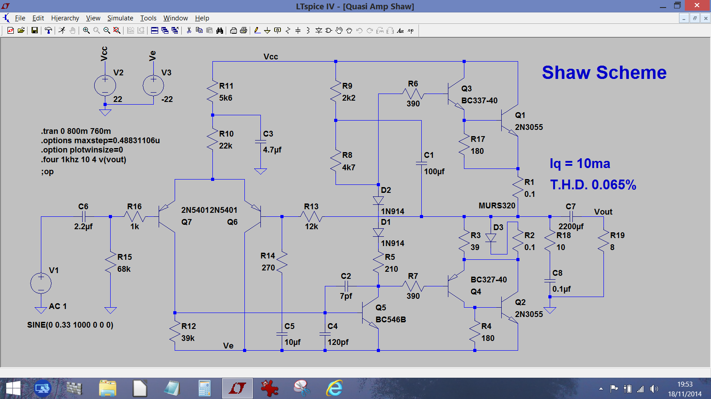Open Control Panel via the hammer icon
711x399 pixels.
[48, 31]
